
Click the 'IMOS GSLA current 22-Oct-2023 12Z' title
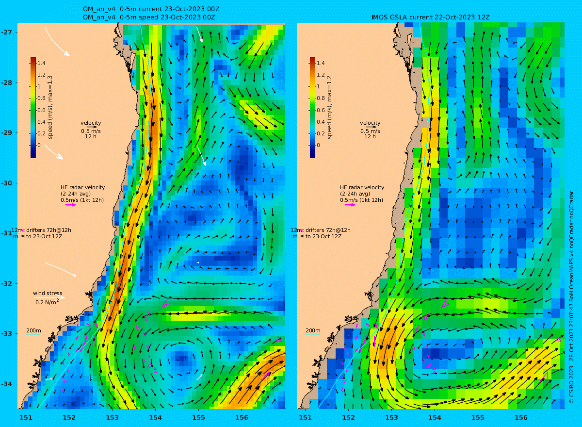430,17
